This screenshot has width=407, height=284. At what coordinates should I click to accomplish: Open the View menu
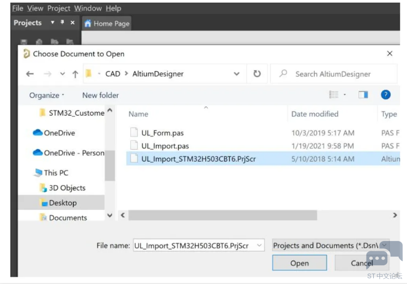[35, 8]
